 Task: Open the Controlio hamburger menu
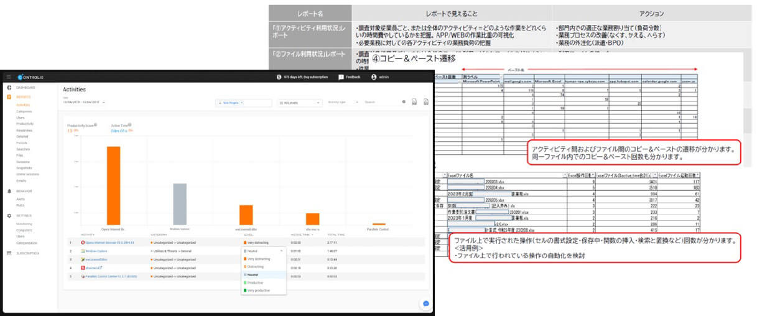pyautogui.click(x=9, y=77)
